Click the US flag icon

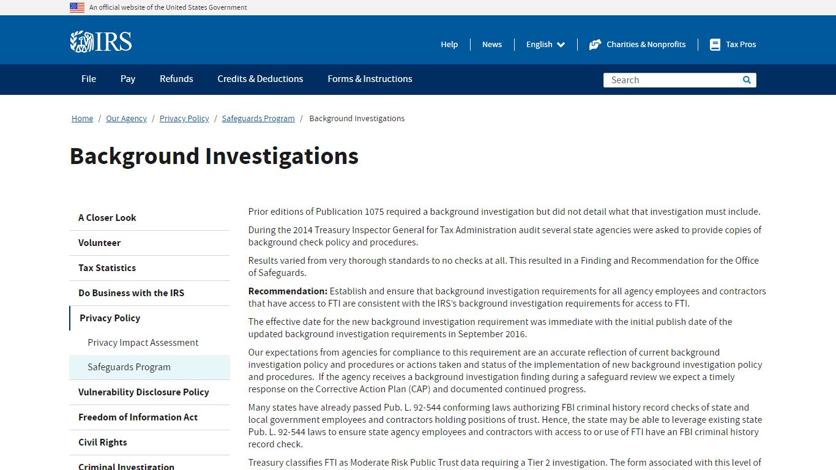click(77, 7)
